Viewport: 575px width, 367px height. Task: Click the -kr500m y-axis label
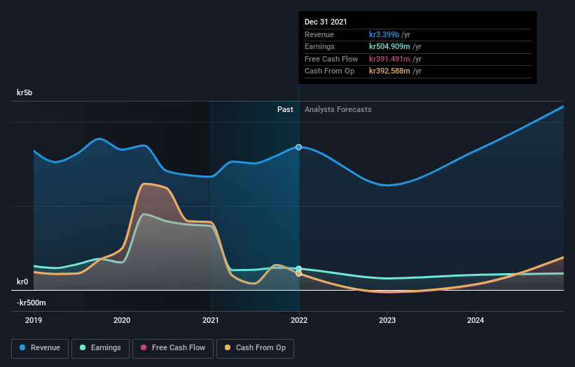pyautogui.click(x=32, y=303)
